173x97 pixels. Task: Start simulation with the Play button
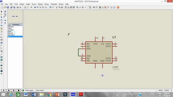pos(4,91)
